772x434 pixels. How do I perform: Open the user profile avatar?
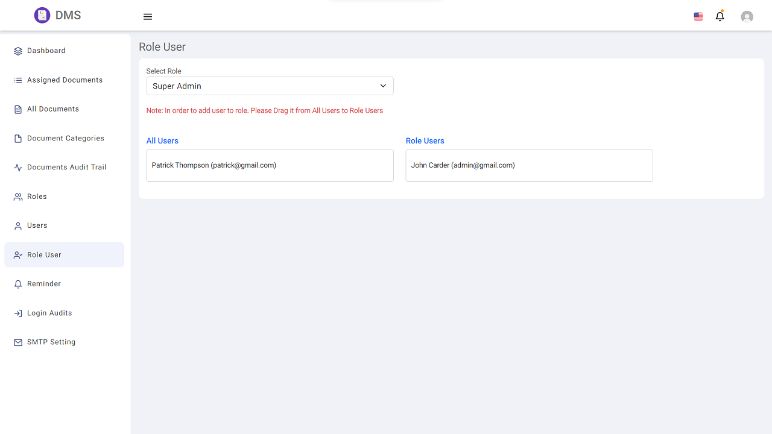click(x=747, y=17)
